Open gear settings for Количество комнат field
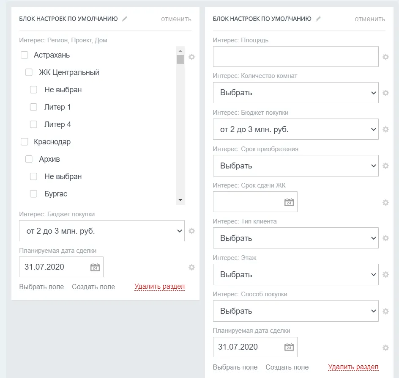Image resolution: width=399 pixels, height=378 pixels. coord(385,93)
